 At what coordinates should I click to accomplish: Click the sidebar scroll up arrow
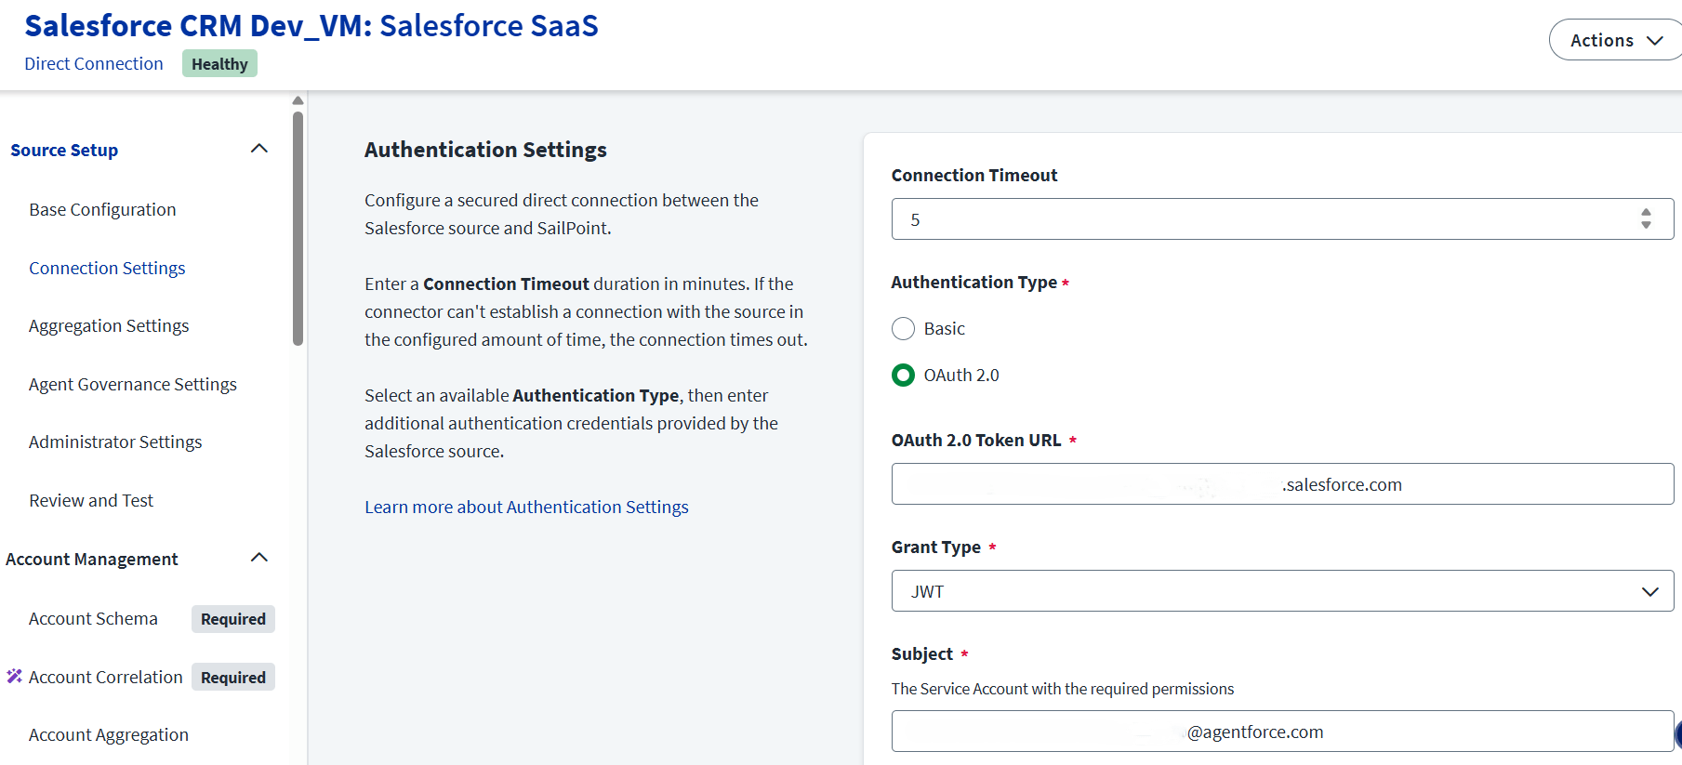298,100
